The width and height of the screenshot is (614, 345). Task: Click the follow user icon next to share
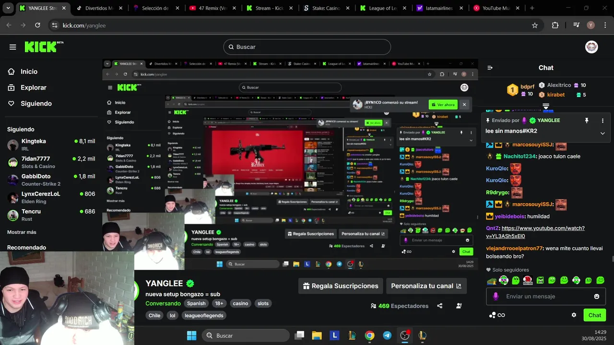(459, 306)
